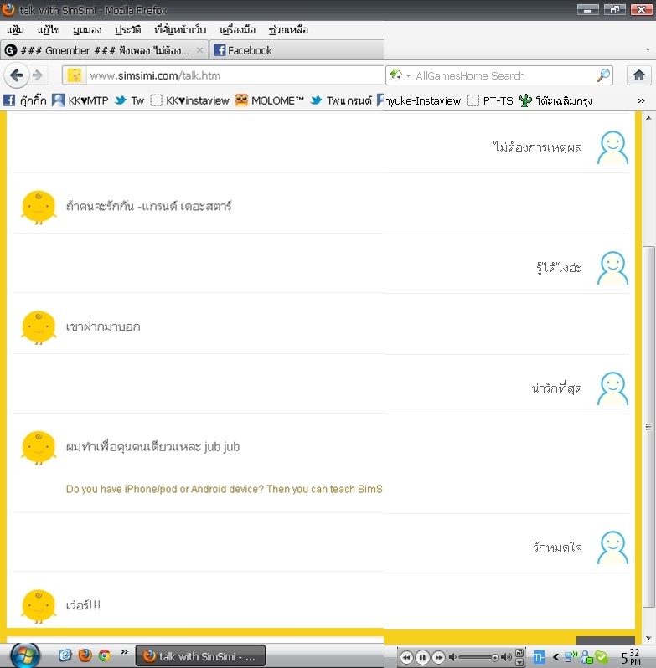
Task: Click the message ถ้าคนจะรักกัน -แกรนด์ เดอะสตาร์
Action: point(149,207)
